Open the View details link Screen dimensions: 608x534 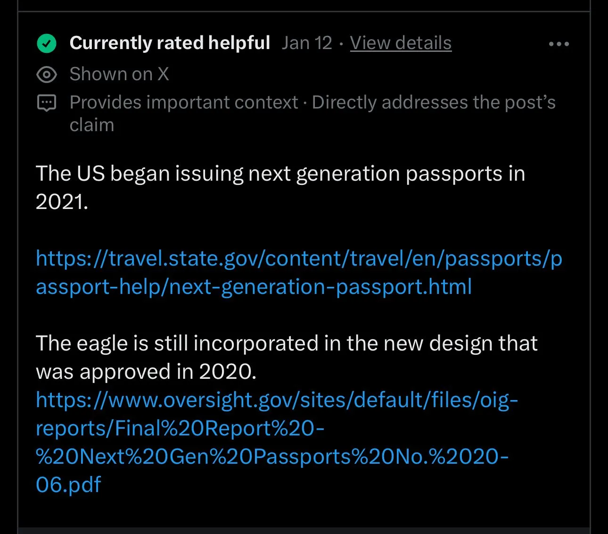coord(401,43)
